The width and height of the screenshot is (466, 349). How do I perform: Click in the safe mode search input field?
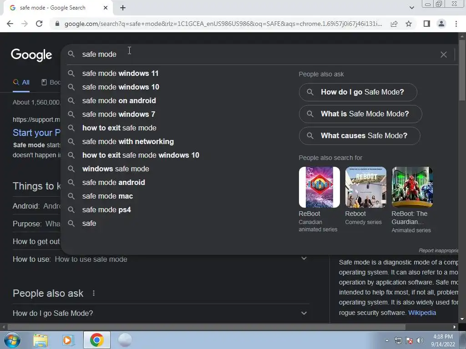[258, 55]
